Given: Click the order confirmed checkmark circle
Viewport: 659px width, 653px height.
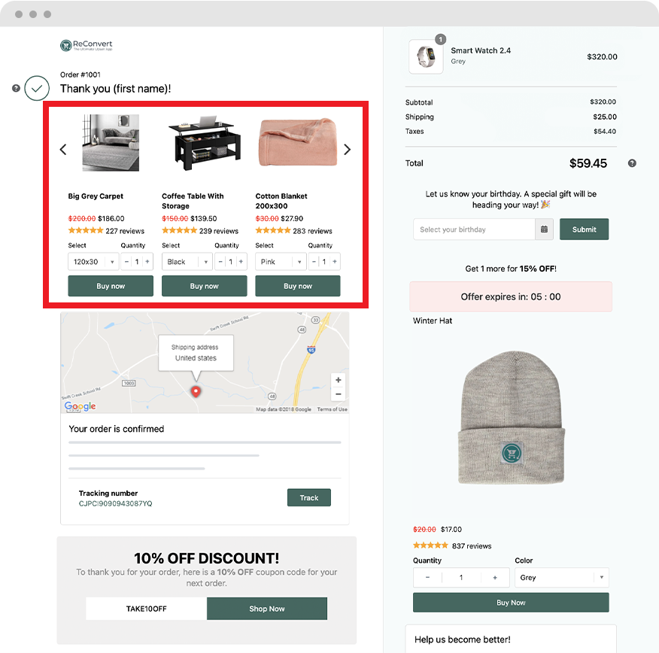Looking at the screenshot, I should tap(37, 88).
